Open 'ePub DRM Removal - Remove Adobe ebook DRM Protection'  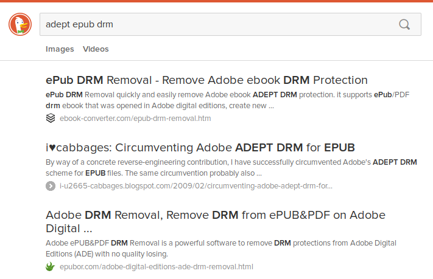tap(206, 80)
